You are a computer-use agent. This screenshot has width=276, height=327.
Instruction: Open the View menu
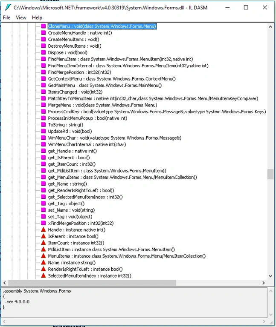(x=21, y=17)
